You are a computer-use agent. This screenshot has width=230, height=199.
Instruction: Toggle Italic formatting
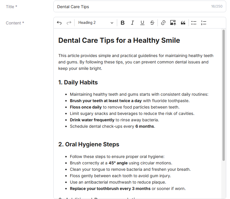(132, 23)
